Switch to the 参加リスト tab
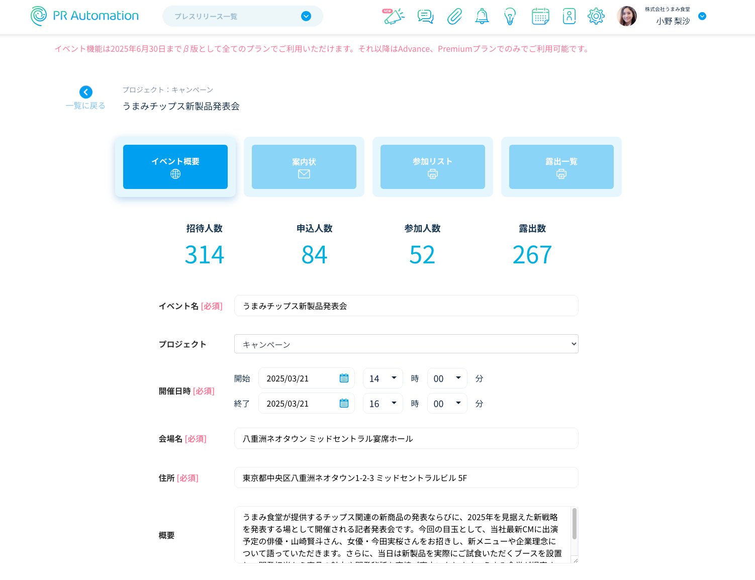This screenshot has height=580, width=755. tap(432, 167)
